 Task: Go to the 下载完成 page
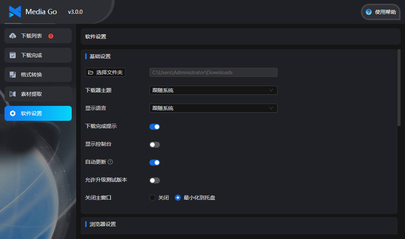point(38,55)
